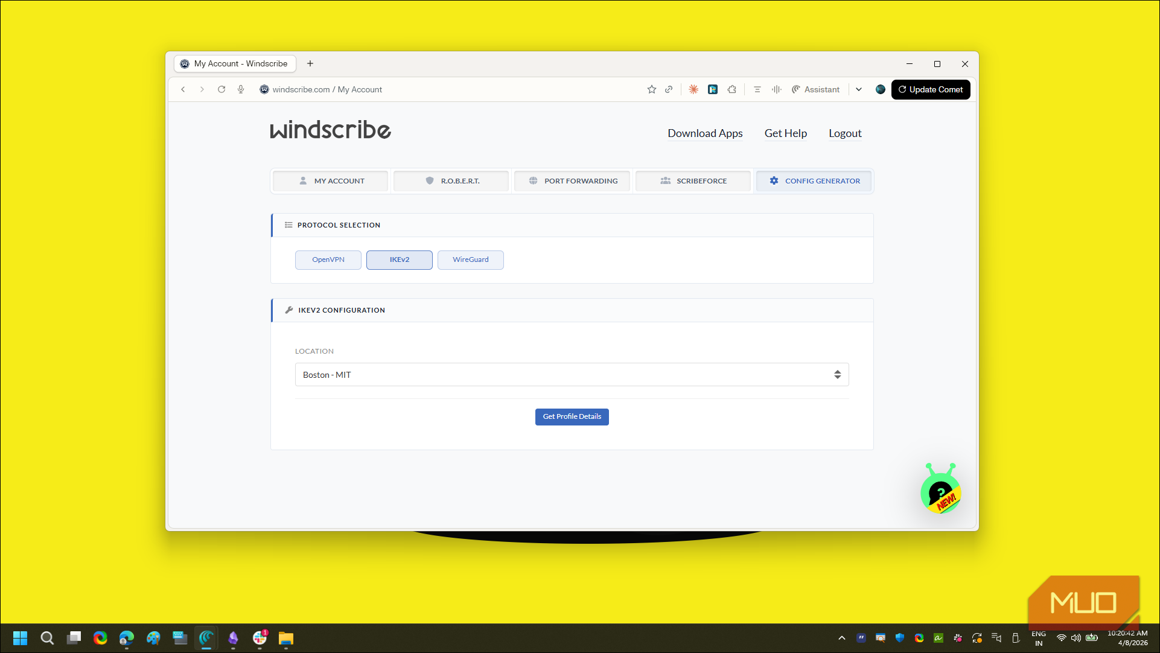Screen dimensions: 1160x653
Task: Open the orange starburst extension icon
Action: coord(693,89)
